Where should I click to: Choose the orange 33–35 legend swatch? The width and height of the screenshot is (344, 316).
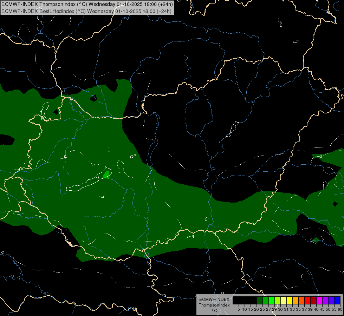click(296, 301)
